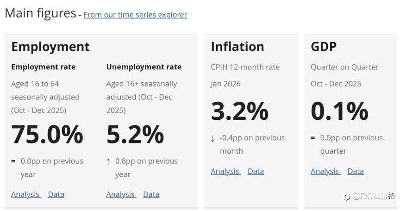400x211 pixels.
Task: Click the down arrow beside -0.4pp change
Action: (212, 138)
